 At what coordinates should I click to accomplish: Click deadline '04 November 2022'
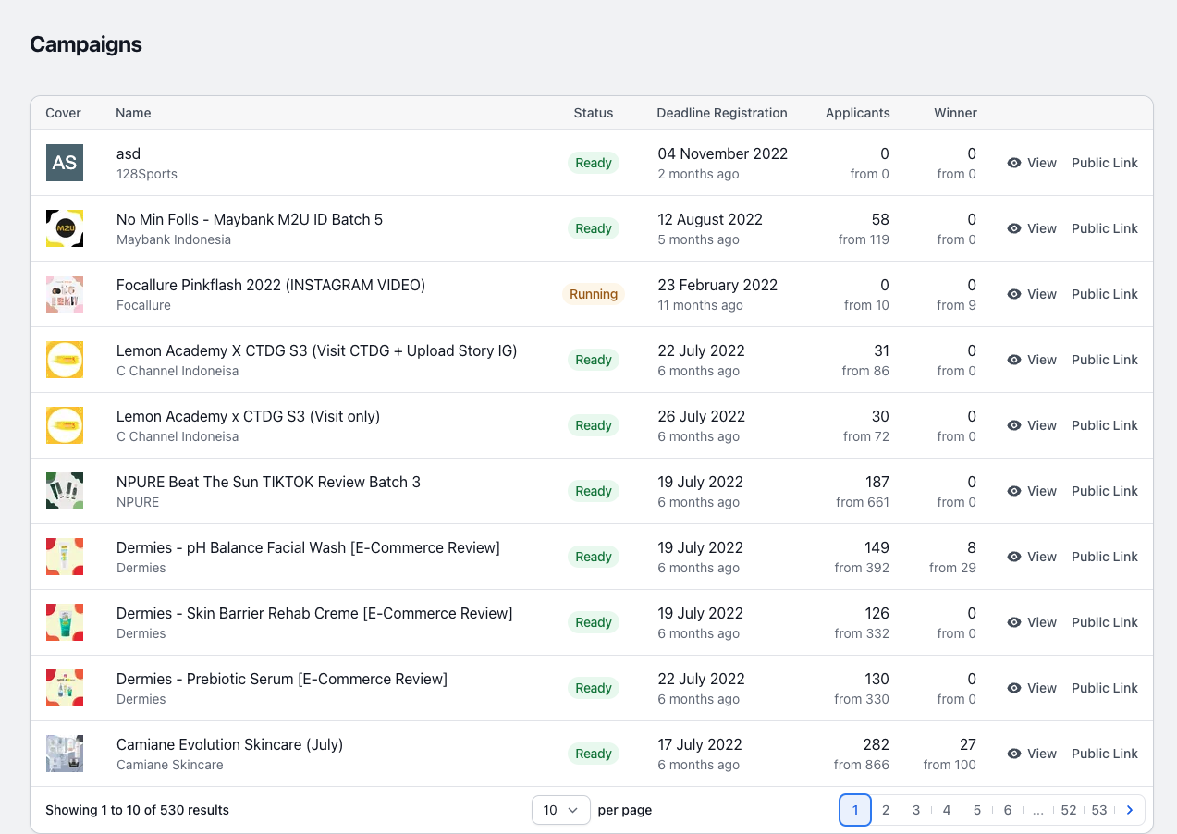(723, 153)
